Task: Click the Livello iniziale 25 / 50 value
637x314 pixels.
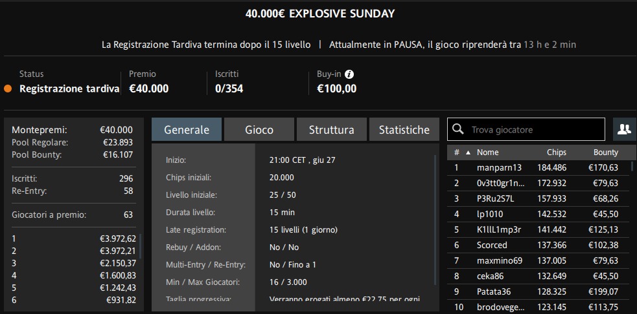Action: (x=283, y=195)
